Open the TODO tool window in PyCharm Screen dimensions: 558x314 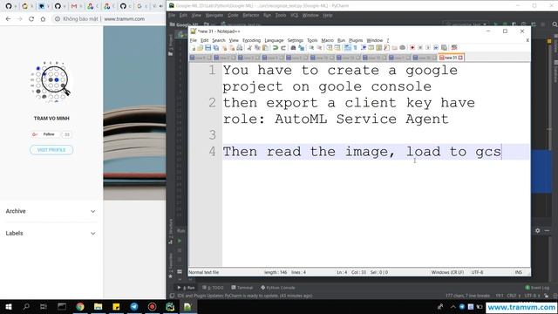(x=213, y=287)
